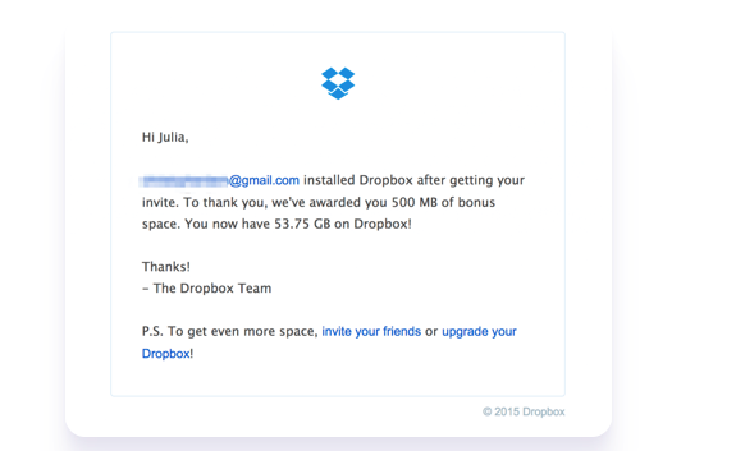Click the © 2015 Dropbox copyright text

[524, 411]
